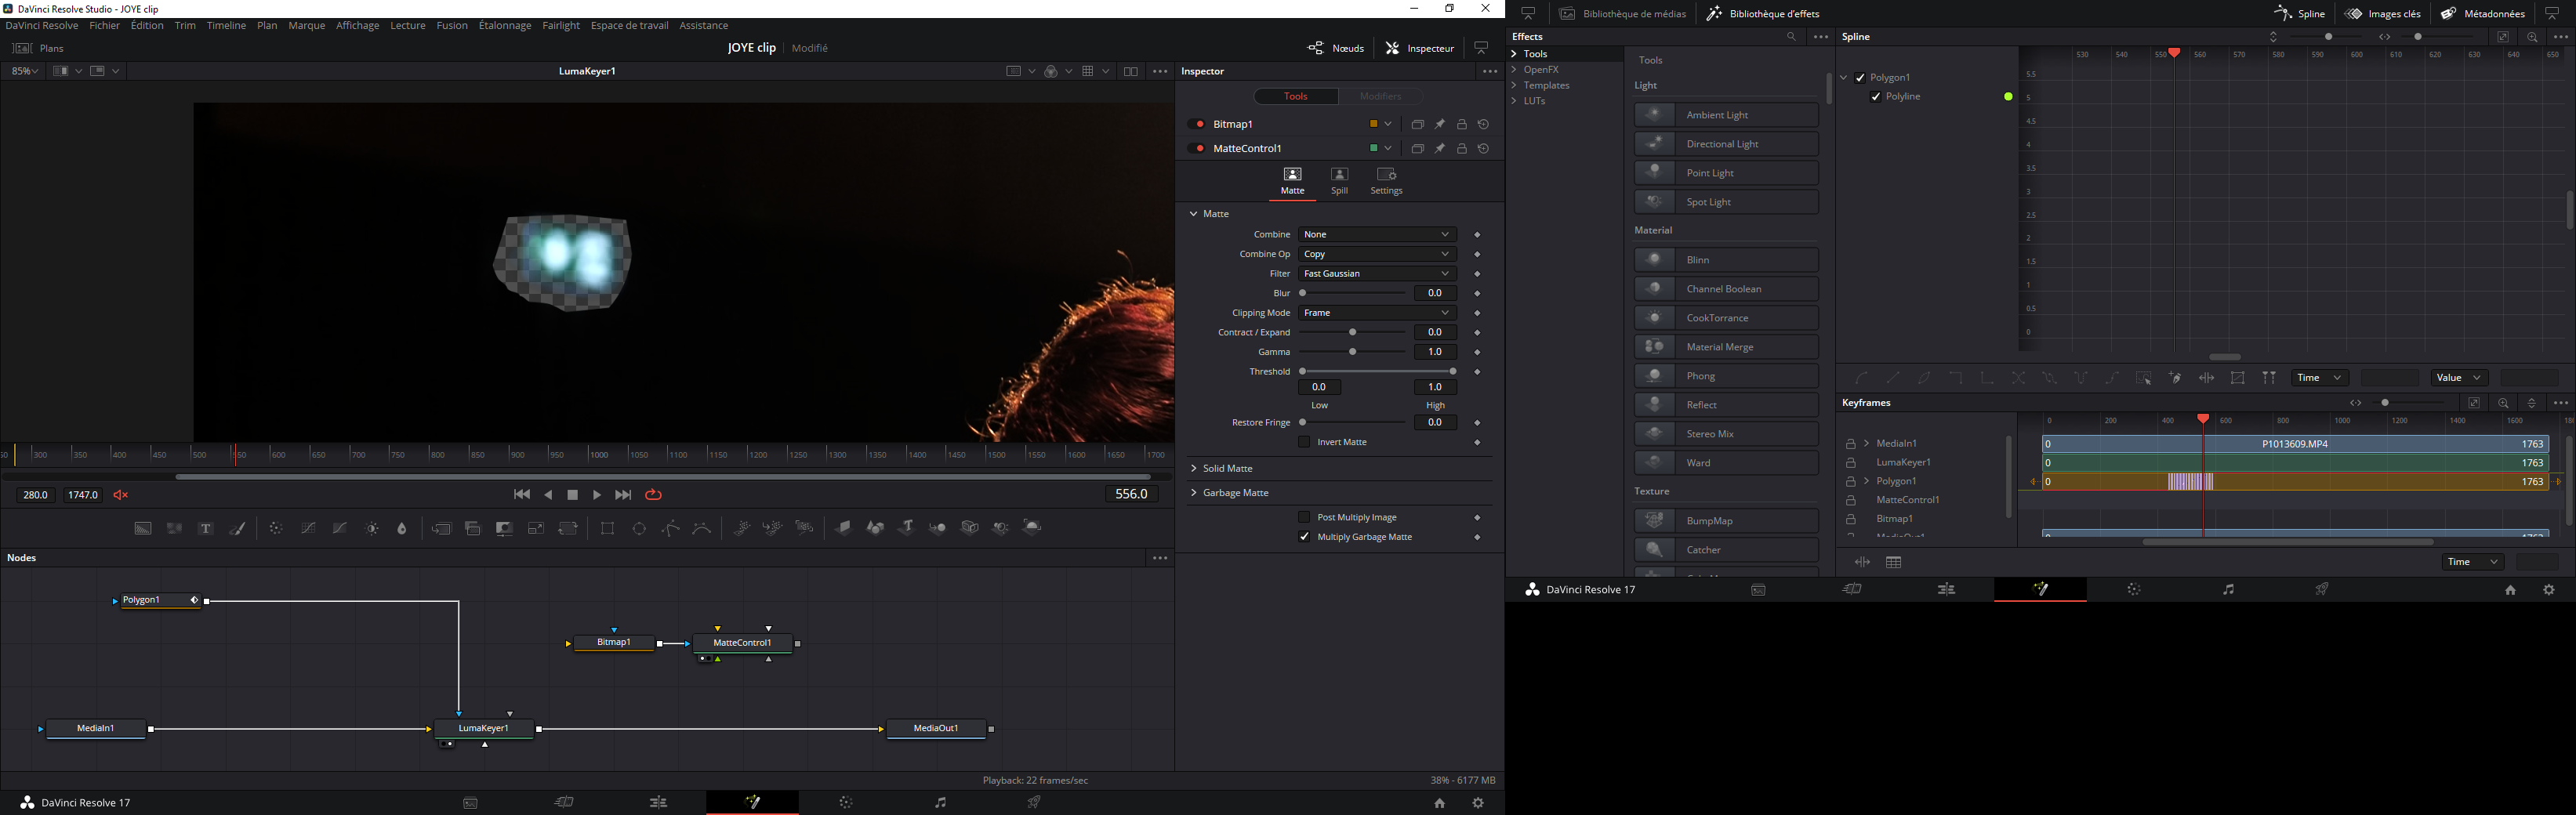Uncheck Polygon1 in the Spline editor tree
The height and width of the screenshot is (815, 2576).
pyautogui.click(x=1860, y=78)
